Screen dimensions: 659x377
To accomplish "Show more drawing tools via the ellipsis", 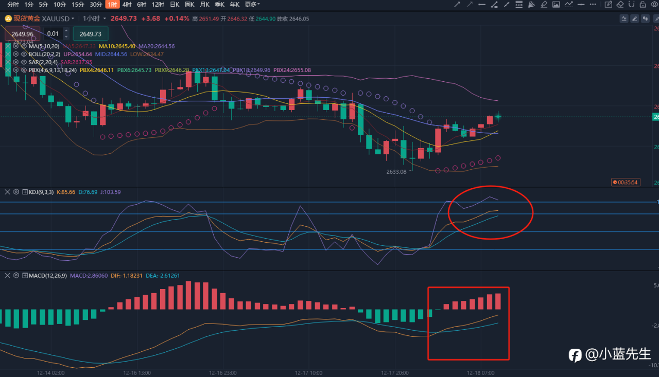I will [593, 5].
